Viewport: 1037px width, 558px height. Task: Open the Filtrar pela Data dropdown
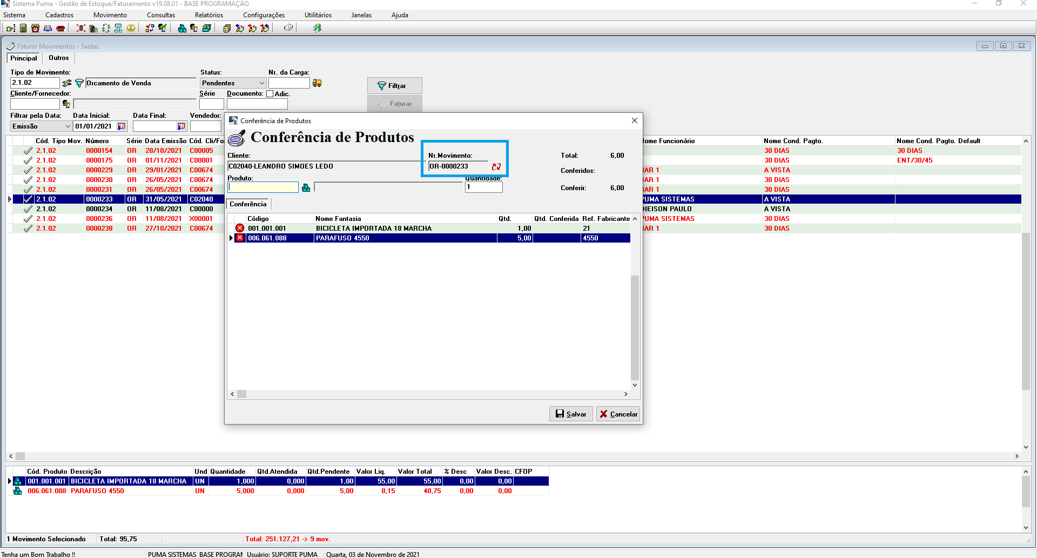[x=68, y=126]
